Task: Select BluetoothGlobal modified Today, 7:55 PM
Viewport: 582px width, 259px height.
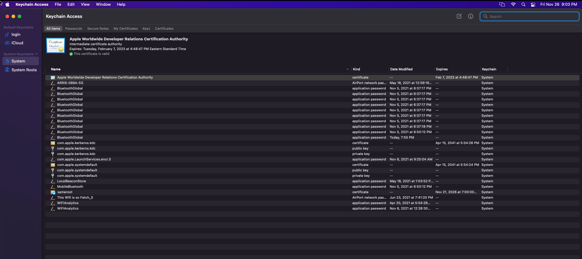Action: pyautogui.click(x=312, y=138)
